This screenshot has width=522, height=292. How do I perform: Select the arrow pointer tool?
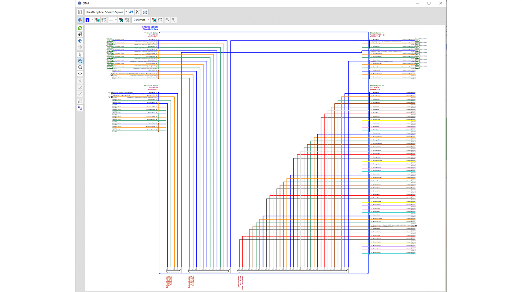pyautogui.click(x=80, y=54)
